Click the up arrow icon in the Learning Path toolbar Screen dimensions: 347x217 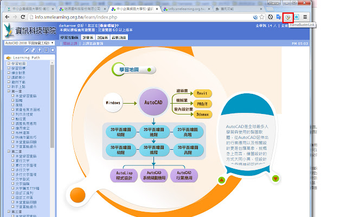(40, 50)
